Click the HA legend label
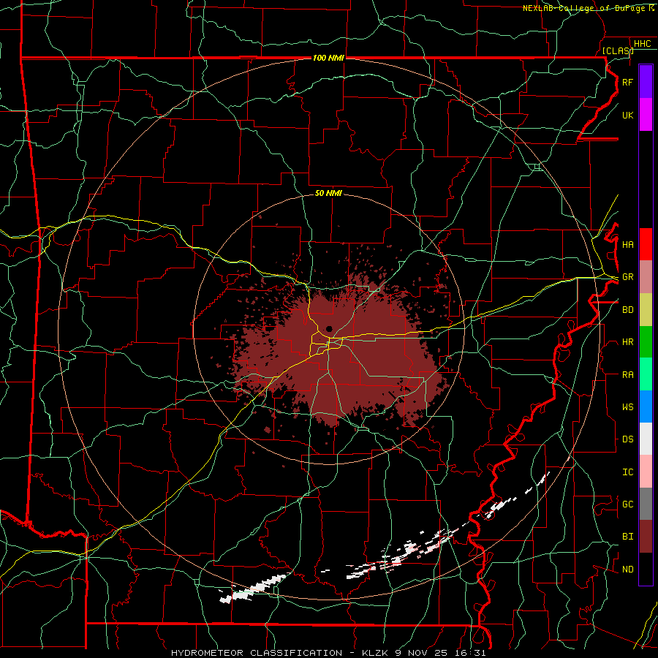658x658 pixels. tap(627, 245)
